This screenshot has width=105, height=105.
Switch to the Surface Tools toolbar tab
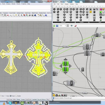click(20, 13)
